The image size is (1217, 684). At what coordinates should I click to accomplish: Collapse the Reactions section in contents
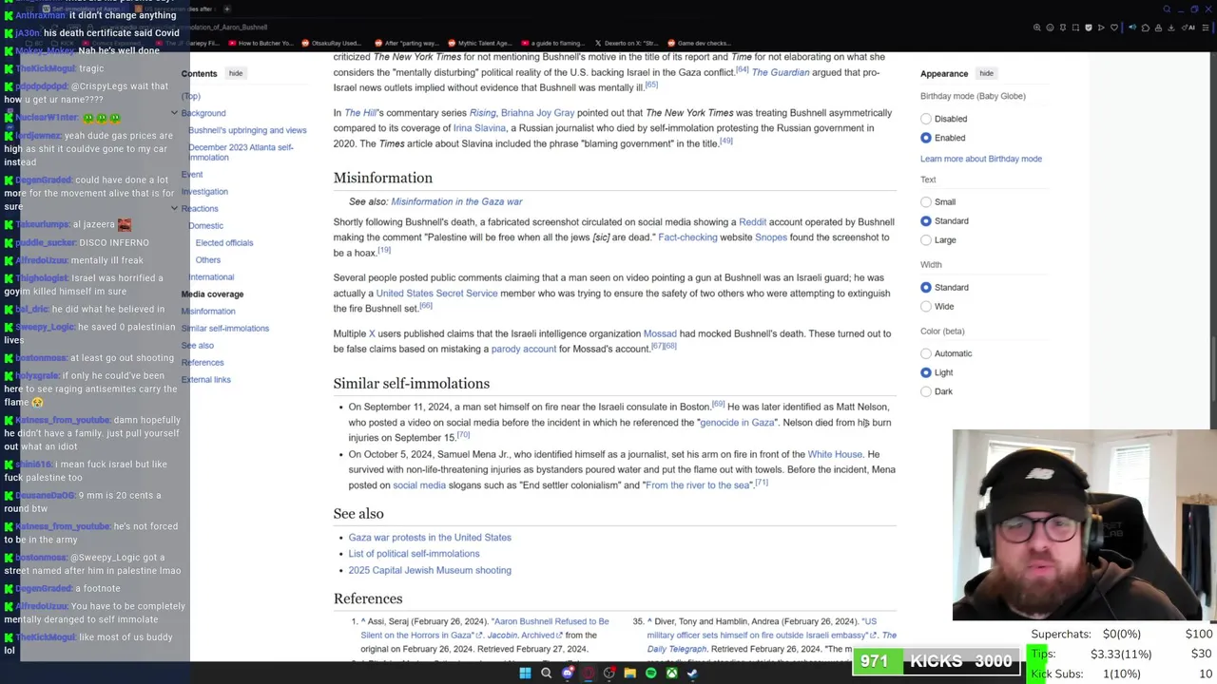pyautogui.click(x=174, y=208)
